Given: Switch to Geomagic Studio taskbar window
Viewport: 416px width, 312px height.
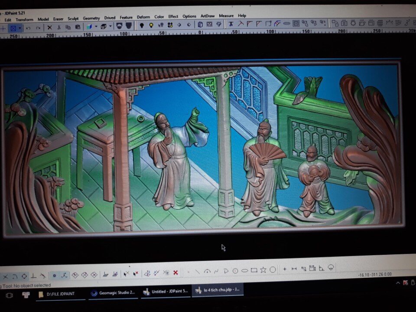Looking at the screenshot, I should click(113, 292).
